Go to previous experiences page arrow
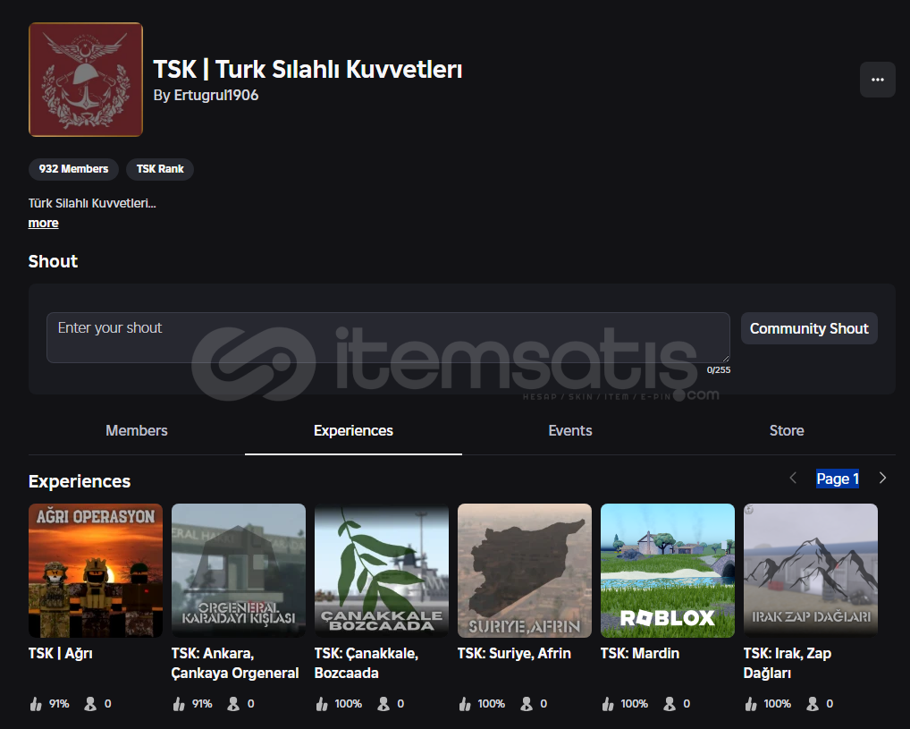 793,478
